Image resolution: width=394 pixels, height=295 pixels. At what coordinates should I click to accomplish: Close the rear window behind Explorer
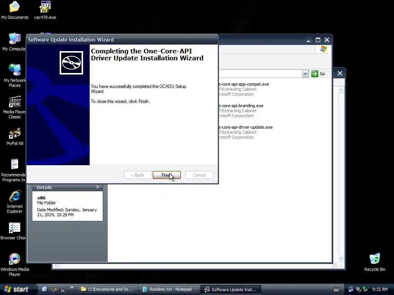pyautogui.click(x=340, y=73)
